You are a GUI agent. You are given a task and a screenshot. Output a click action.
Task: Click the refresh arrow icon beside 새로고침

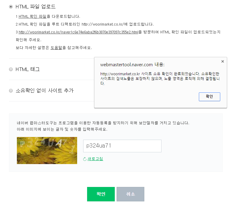pos(85,159)
